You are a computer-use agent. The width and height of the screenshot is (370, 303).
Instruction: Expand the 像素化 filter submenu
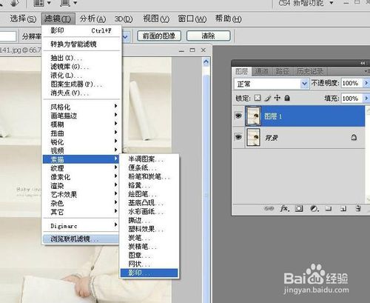81,177
